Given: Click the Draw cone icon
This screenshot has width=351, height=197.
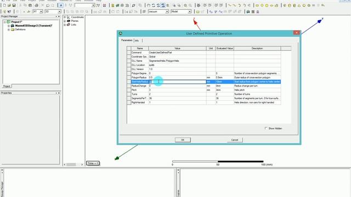Looking at the screenshot, I should coord(299,5).
